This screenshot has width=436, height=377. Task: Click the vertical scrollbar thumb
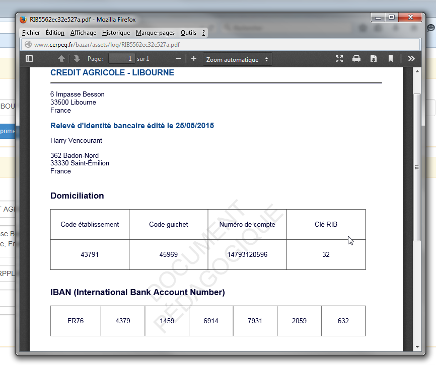tap(417, 167)
